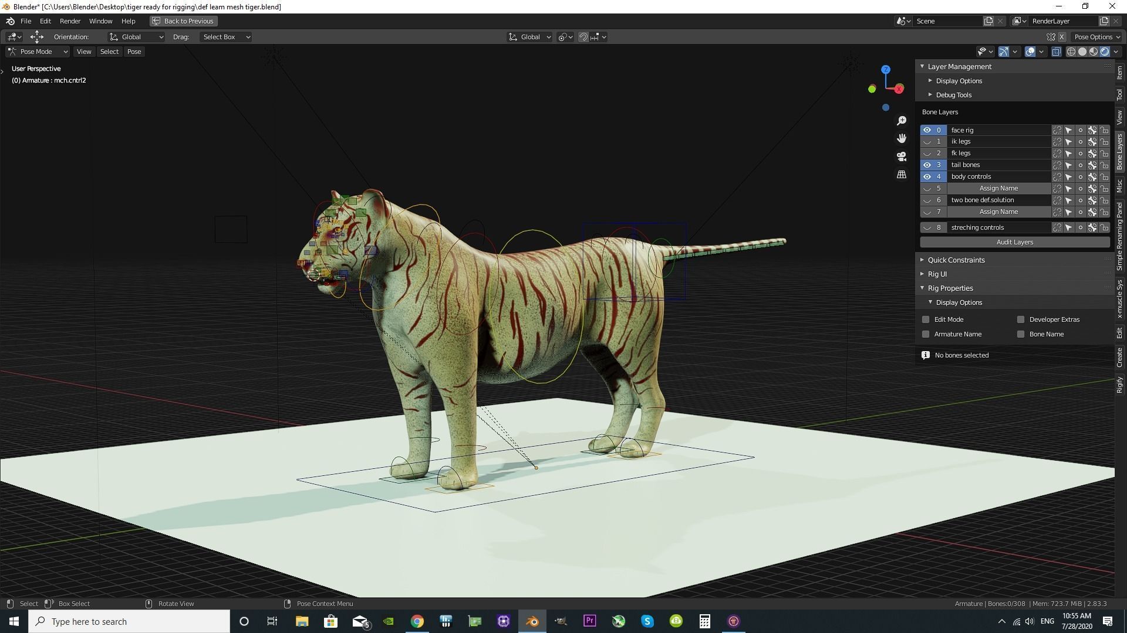Click the lock icon for face rig layer
Viewport: 1127px width, 633px height.
pyautogui.click(x=1105, y=130)
